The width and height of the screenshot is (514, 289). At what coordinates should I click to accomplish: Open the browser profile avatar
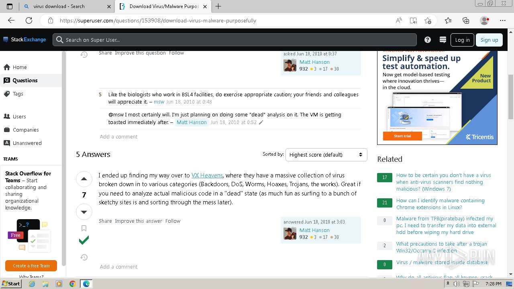click(484, 20)
